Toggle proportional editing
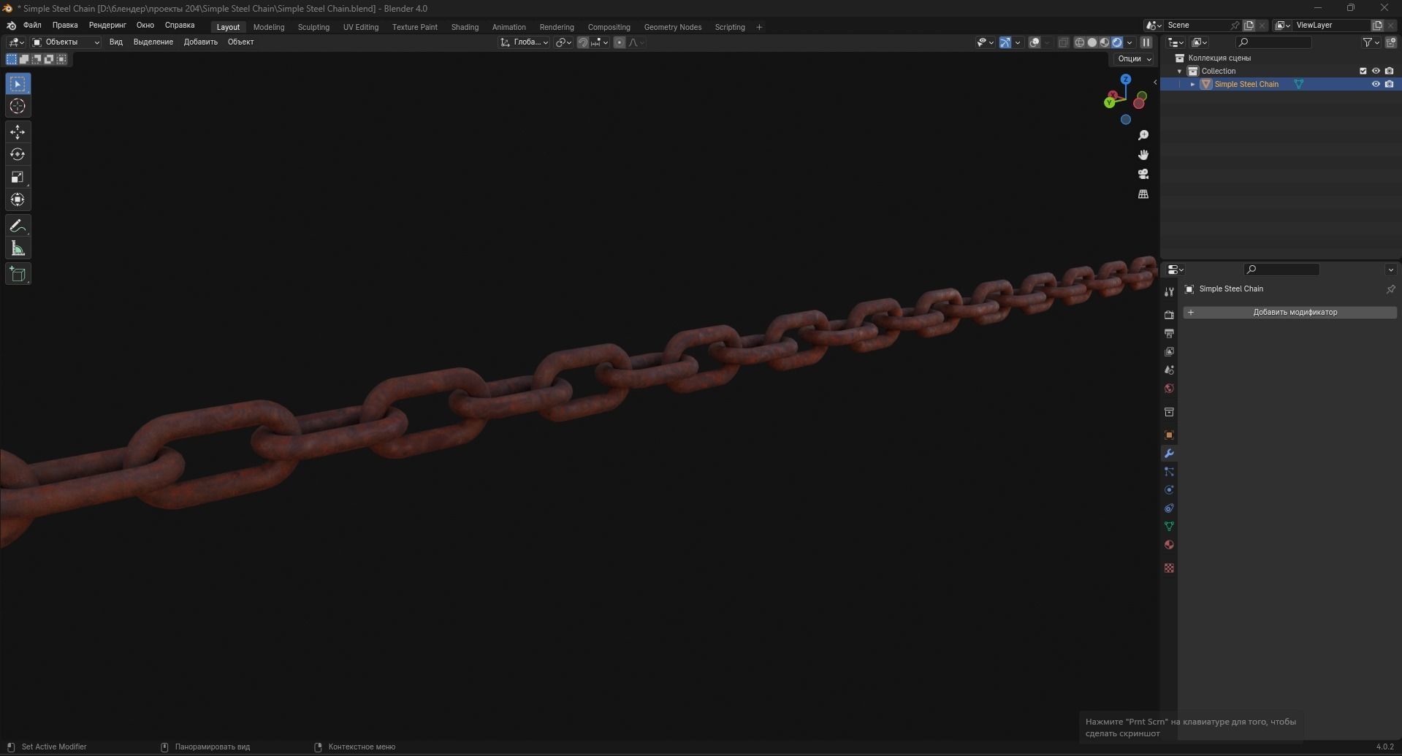1402x756 pixels. click(620, 42)
